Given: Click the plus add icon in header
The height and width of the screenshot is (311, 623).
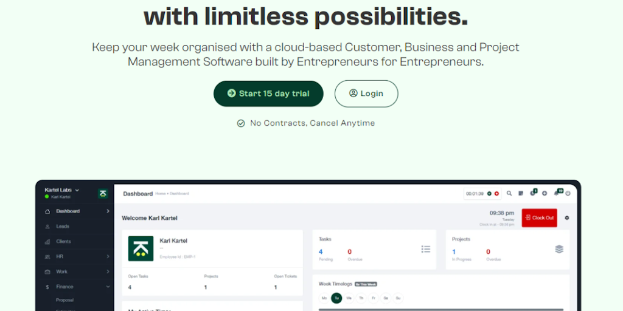Looking at the screenshot, I should 545,194.
